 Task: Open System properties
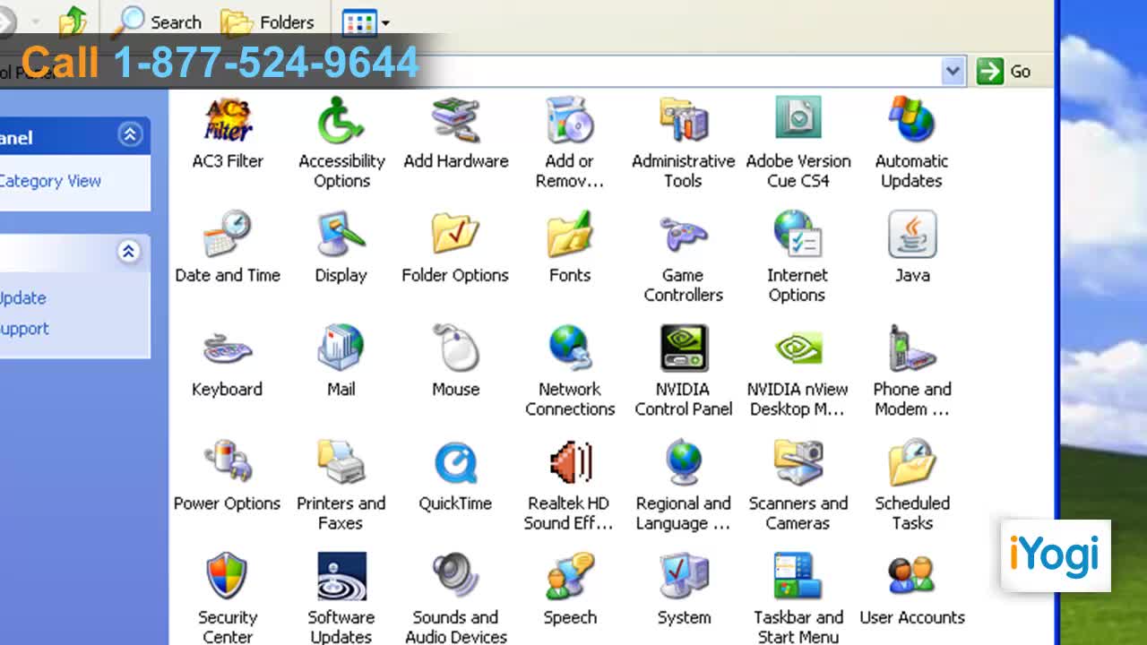click(683, 589)
